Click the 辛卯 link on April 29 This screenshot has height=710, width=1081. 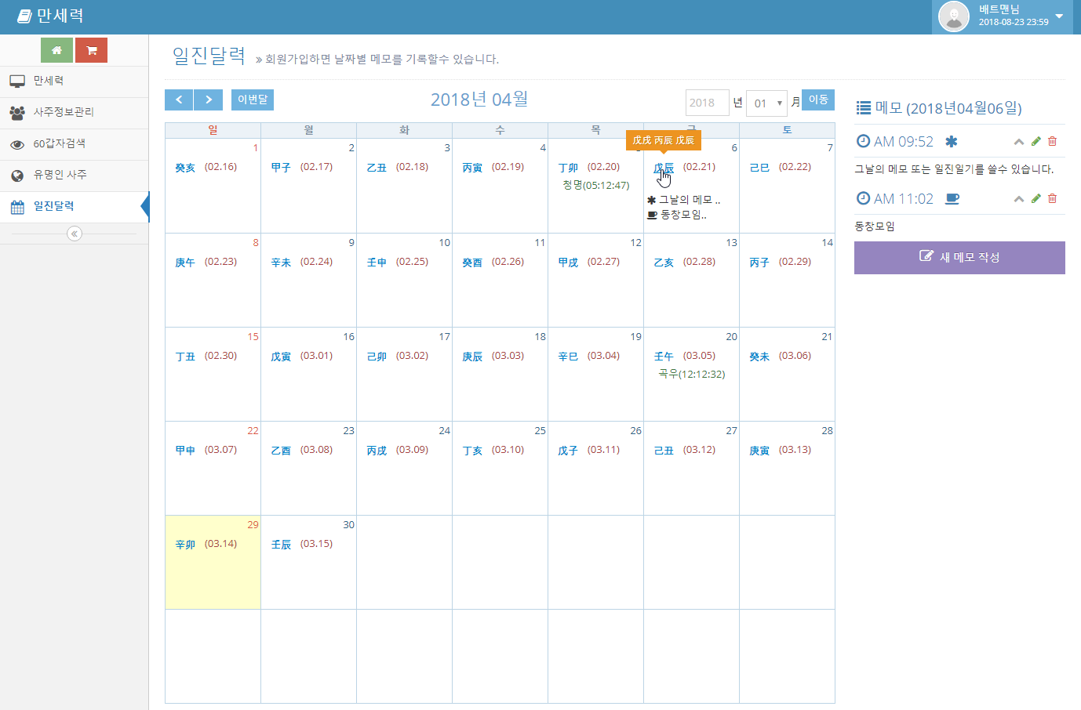coord(185,545)
